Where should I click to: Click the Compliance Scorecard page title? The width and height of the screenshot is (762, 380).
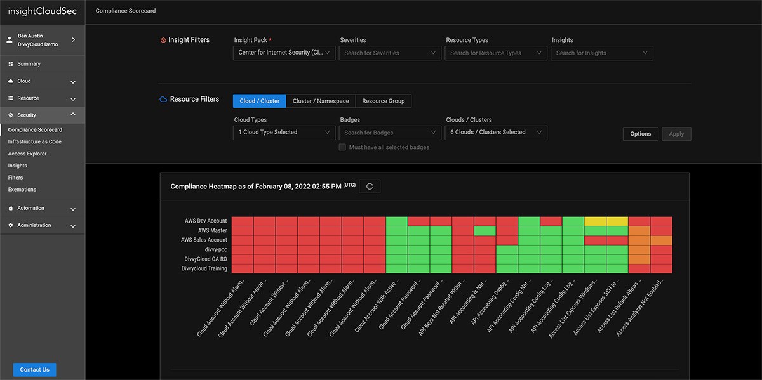coord(126,11)
